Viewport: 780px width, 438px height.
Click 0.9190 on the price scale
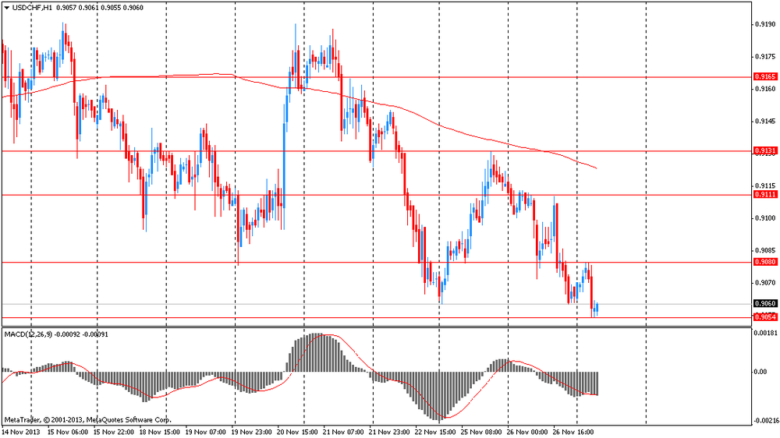[x=764, y=24]
